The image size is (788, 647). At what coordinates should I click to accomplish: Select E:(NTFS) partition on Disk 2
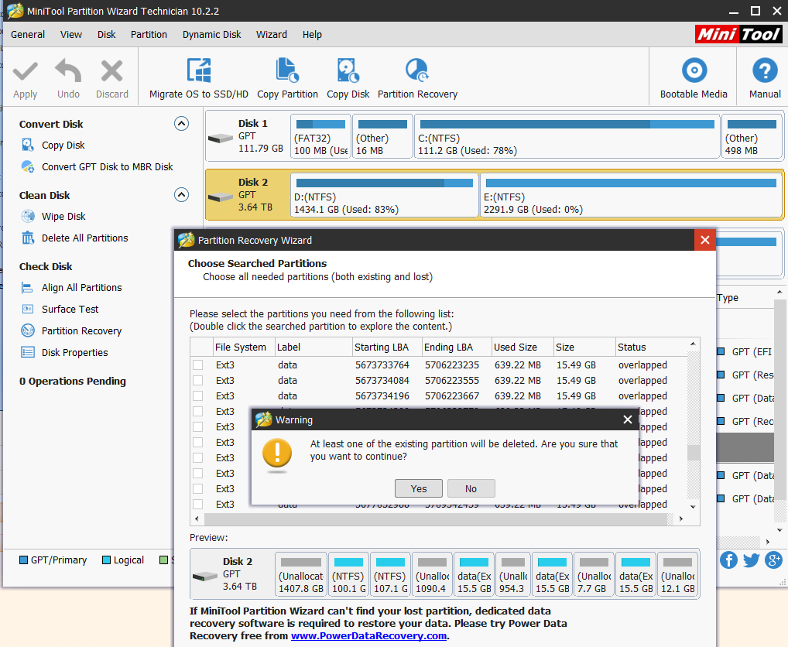(x=631, y=195)
